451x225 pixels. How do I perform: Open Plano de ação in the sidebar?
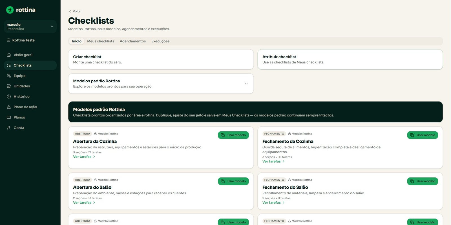(x=30, y=107)
